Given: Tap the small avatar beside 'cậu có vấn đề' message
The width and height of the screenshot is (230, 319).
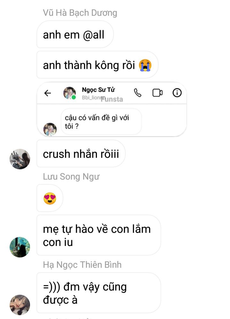Looking at the screenshot, I should (x=50, y=129).
